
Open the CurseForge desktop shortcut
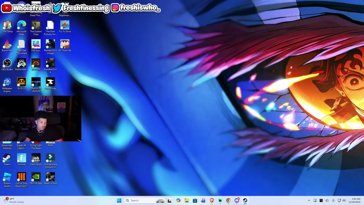(x=50, y=84)
